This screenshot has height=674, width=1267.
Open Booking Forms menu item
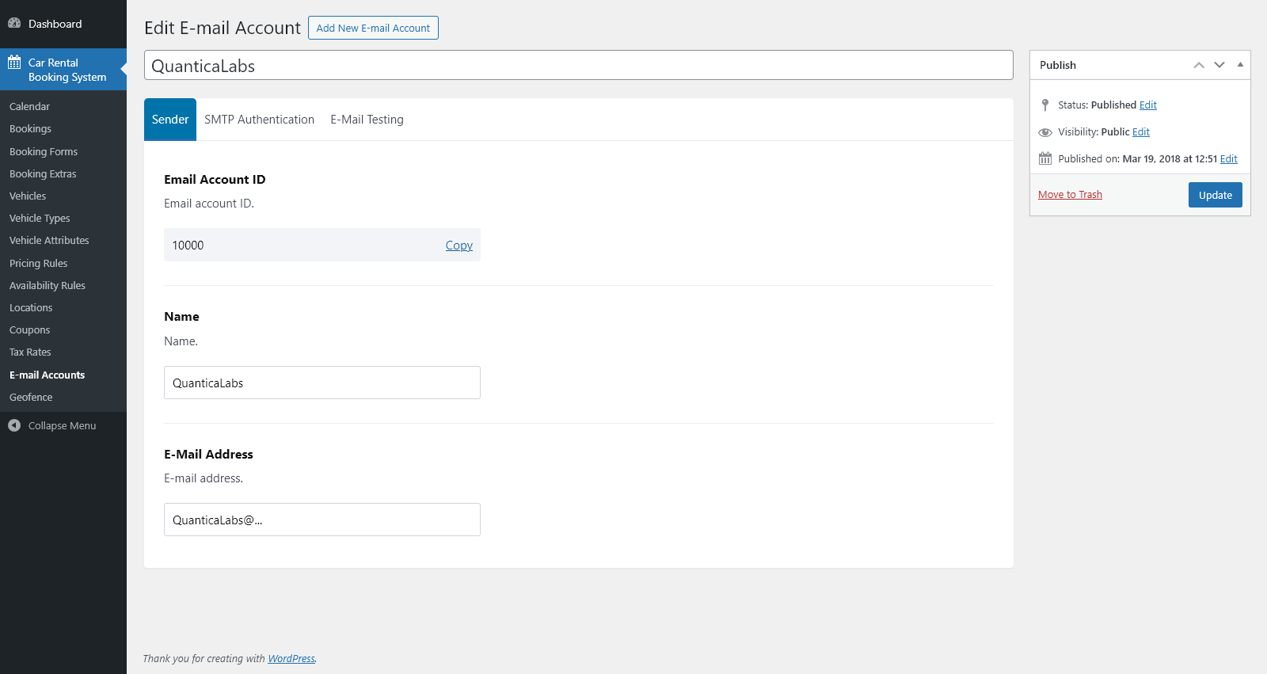[44, 152]
